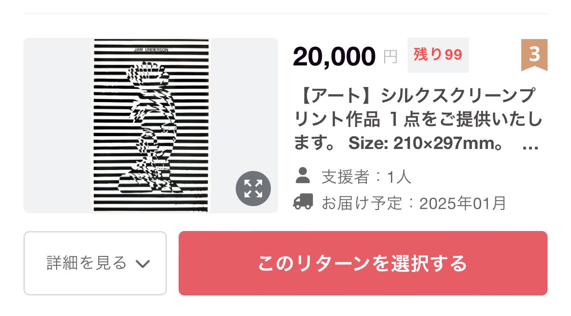571x316 pixels.
Task: Click the 残り99 remaining stock badge
Action: [438, 55]
